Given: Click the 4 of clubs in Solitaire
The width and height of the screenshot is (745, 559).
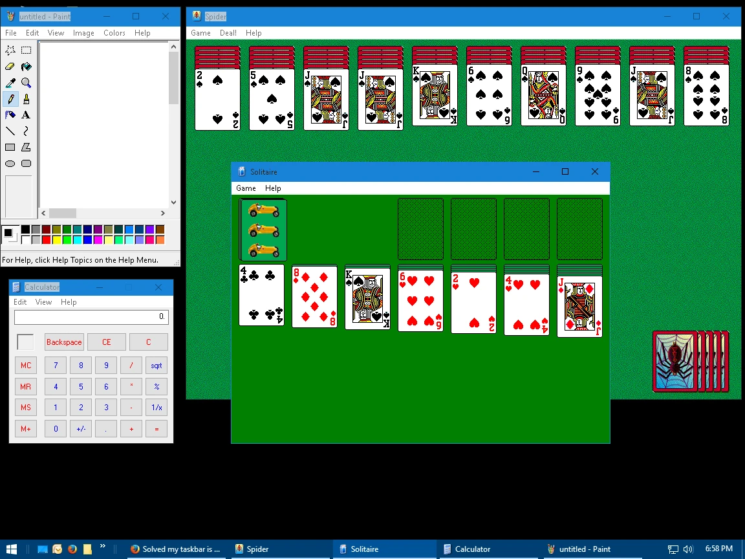Looking at the screenshot, I should [x=261, y=295].
